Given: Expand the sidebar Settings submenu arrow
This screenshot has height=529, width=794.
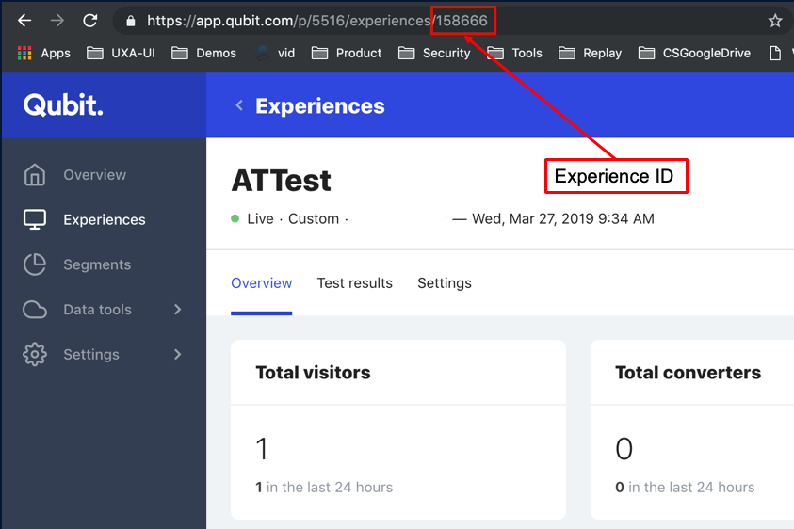Looking at the screenshot, I should coord(177,354).
